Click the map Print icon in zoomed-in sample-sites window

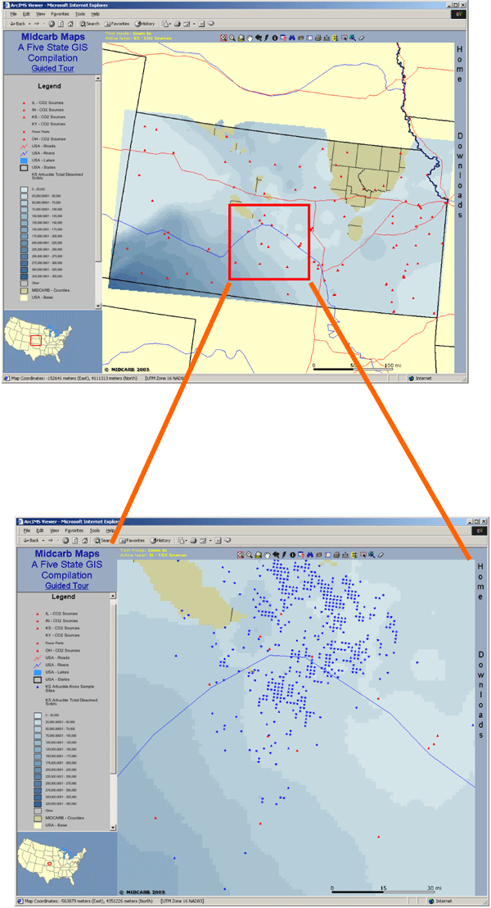[336, 555]
